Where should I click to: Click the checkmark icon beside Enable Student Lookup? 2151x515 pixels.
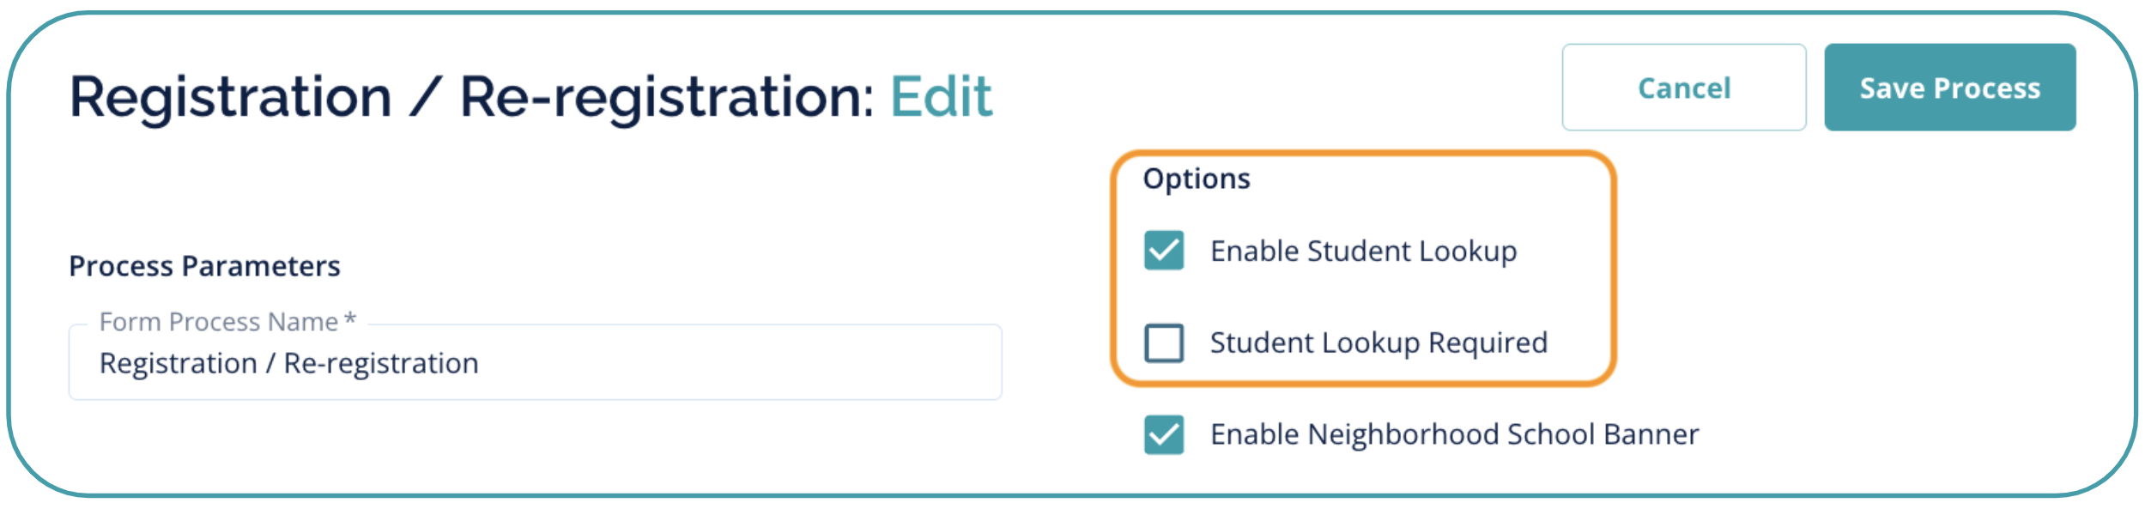(1163, 251)
